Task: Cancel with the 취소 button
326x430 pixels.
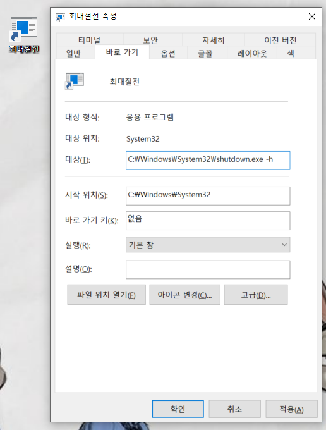Action: (x=234, y=409)
